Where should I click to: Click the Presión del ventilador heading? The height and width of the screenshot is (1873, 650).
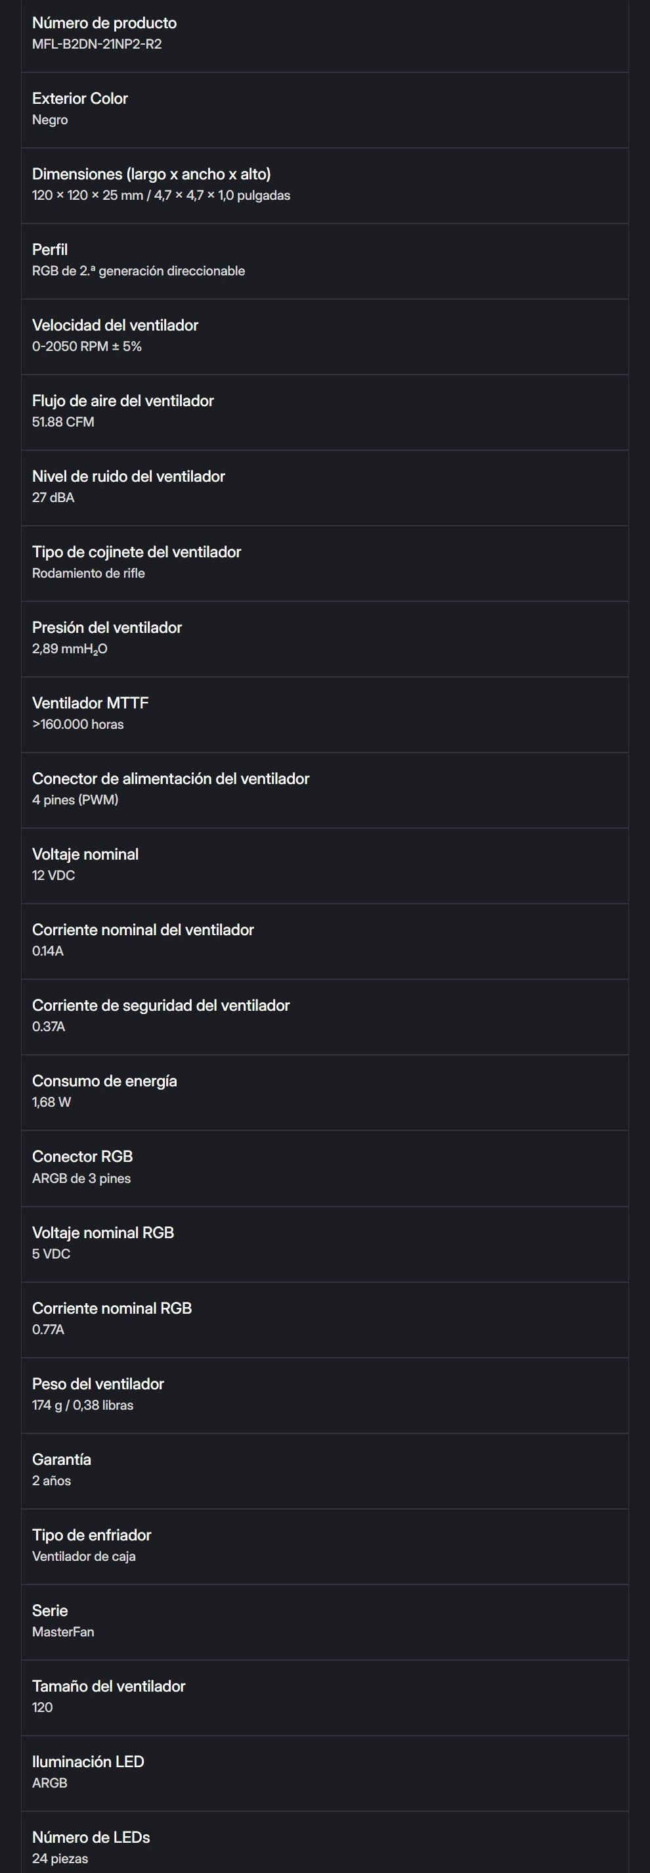[107, 628]
